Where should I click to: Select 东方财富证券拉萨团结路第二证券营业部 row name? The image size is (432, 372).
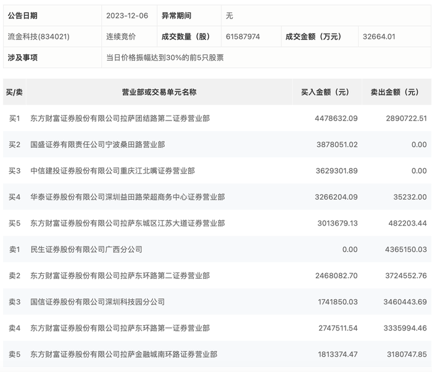120,119
